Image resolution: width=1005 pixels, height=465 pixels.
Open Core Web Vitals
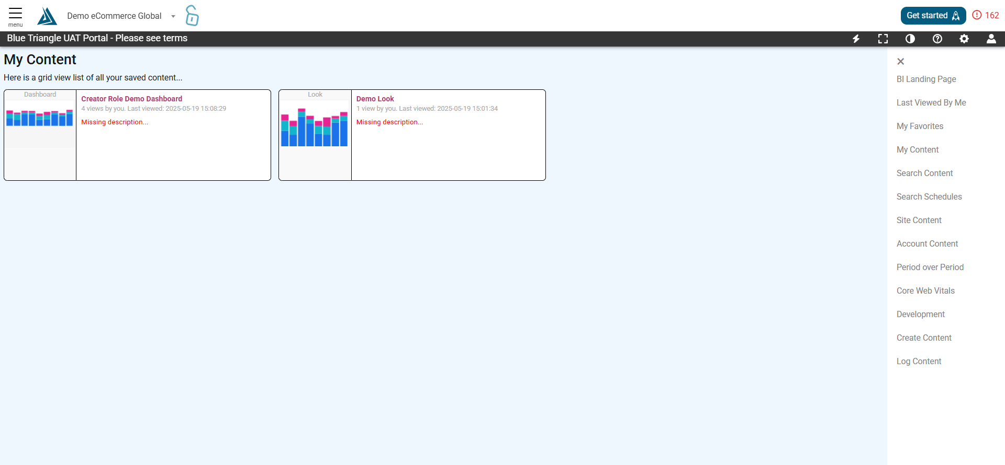point(925,290)
